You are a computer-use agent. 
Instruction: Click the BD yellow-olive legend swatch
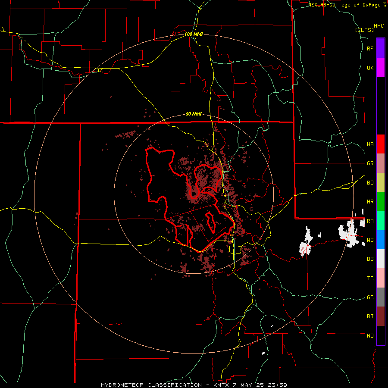click(381, 183)
